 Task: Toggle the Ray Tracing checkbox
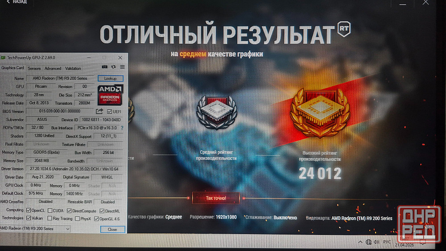coord(50,218)
